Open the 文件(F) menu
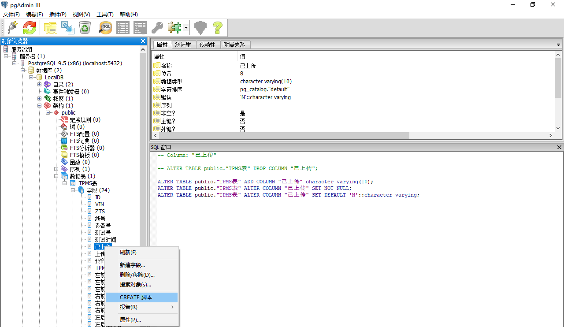 [x=11, y=15]
